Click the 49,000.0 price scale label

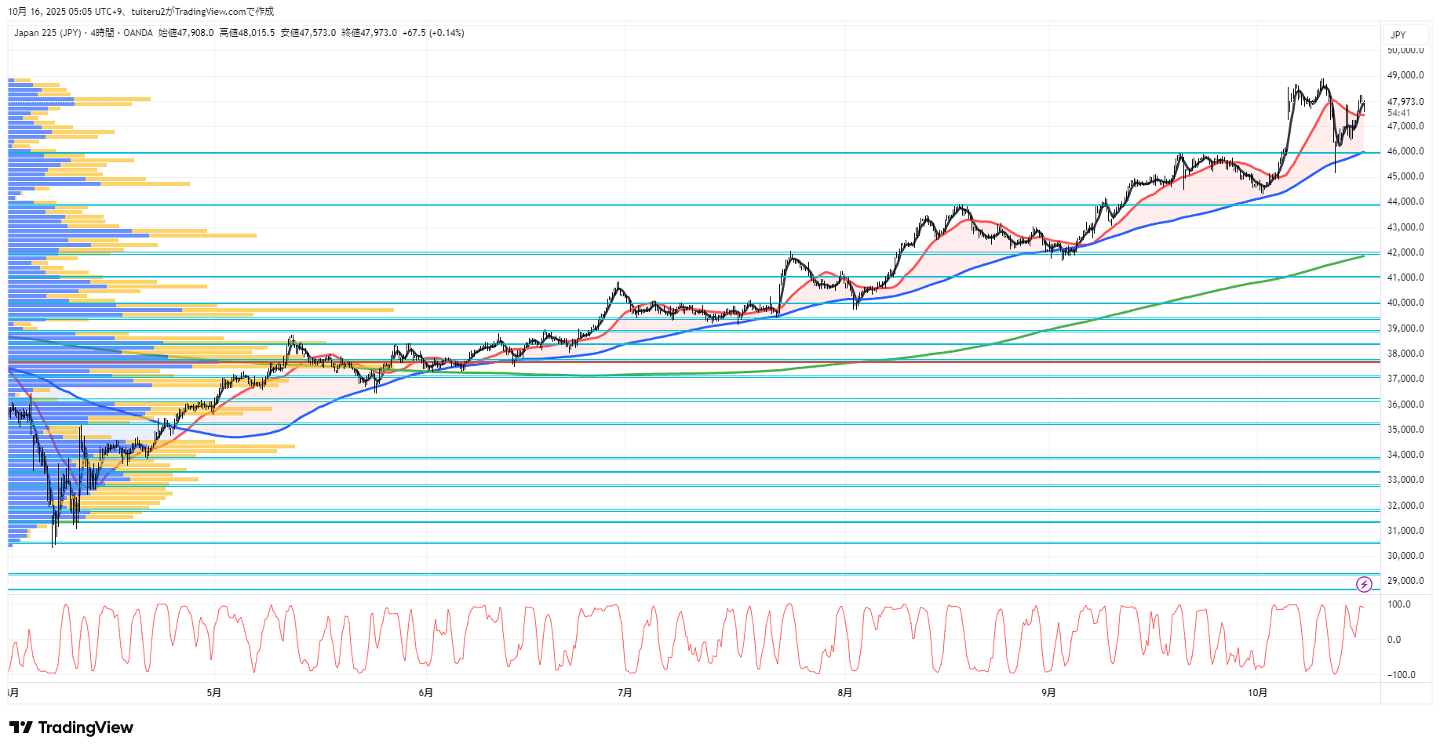[1405, 75]
